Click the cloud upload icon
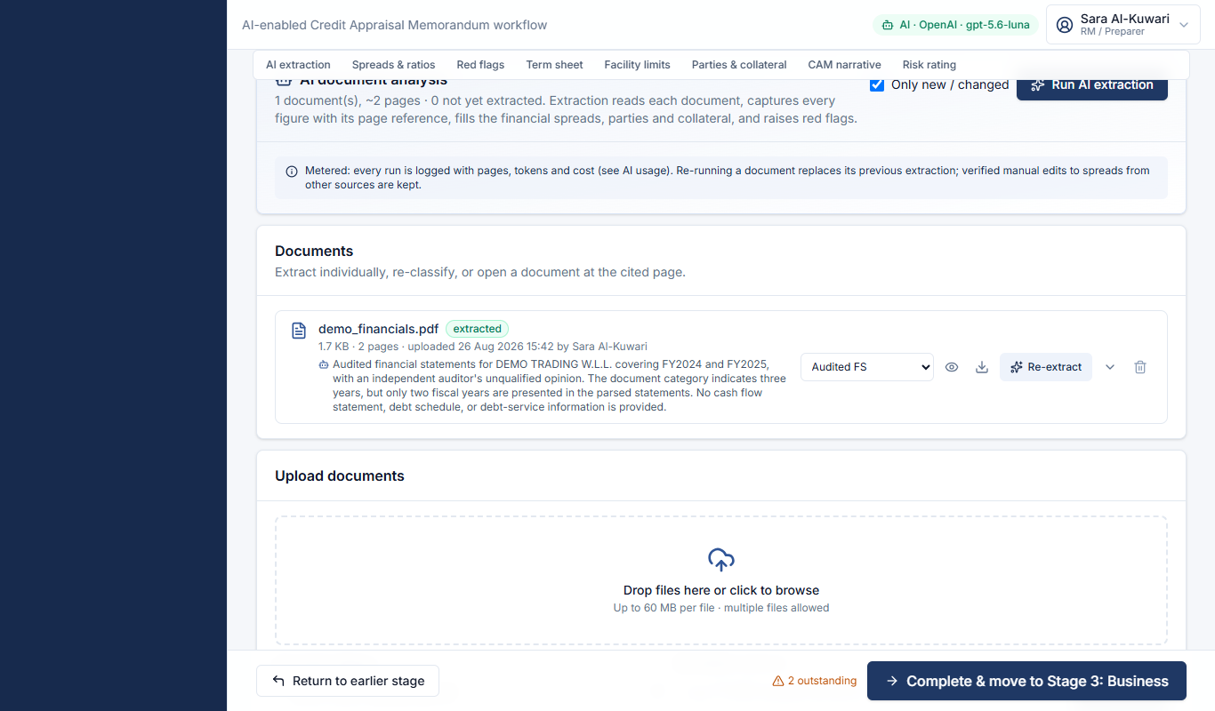The width and height of the screenshot is (1215, 711). coord(721,559)
